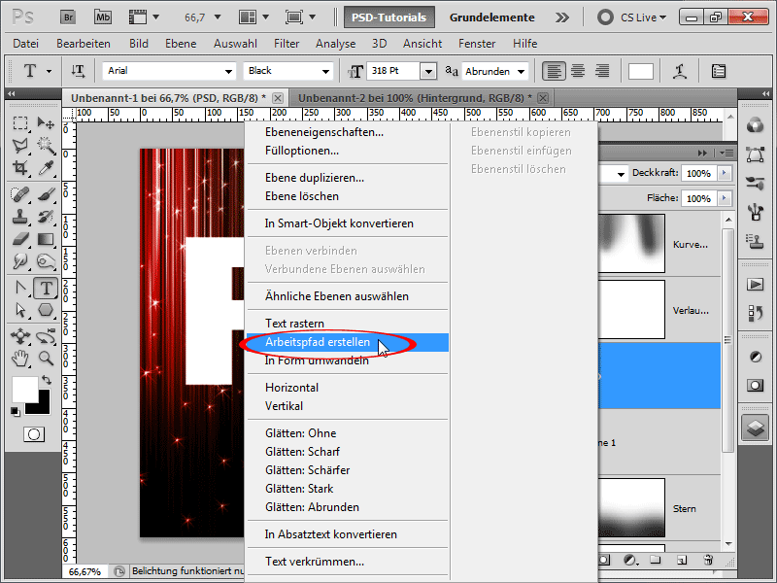Click the layers panel vertical scrollbar
Image resolution: width=777 pixels, height=583 pixels.
(727, 341)
